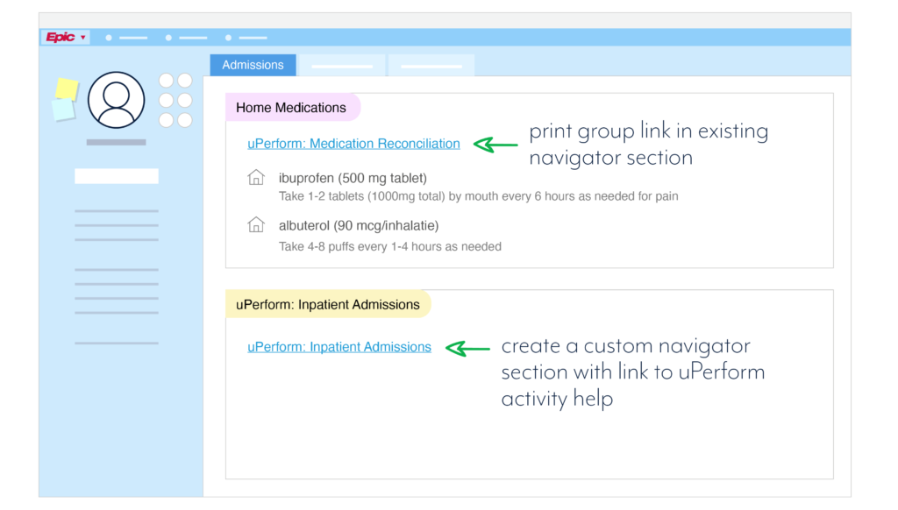The height and width of the screenshot is (510, 898).
Task: Click the Home Medications section header
Action: pos(292,108)
